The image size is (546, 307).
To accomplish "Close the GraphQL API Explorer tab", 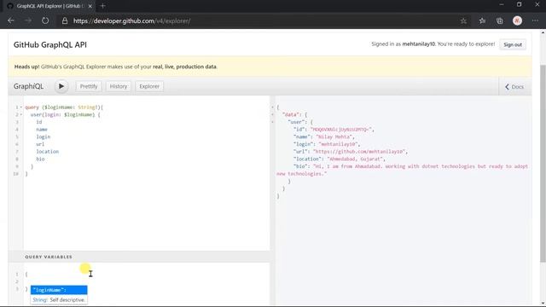I will (x=90, y=6).
